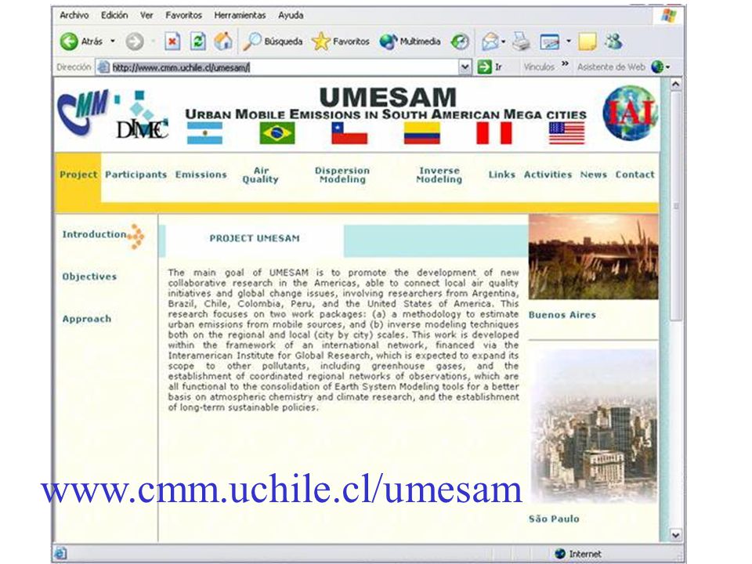Click the Chile flag

pyautogui.click(x=349, y=133)
